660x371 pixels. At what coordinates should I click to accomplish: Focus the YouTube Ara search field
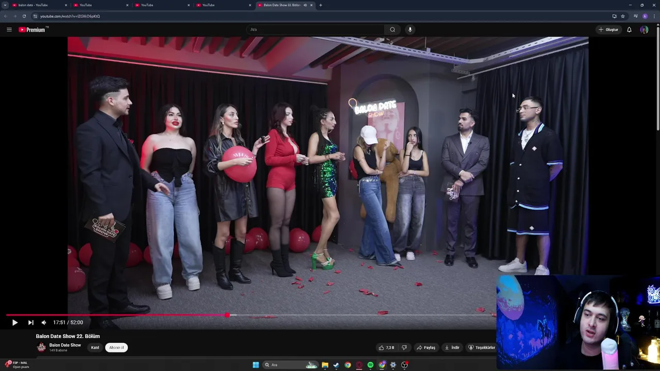316,29
